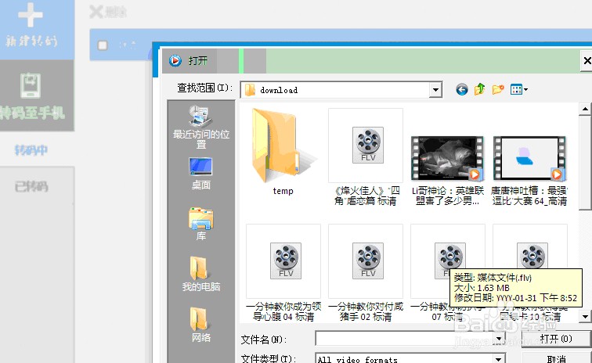Open the 我的电脑 shortcut
This screenshot has height=363, width=592.
200,274
